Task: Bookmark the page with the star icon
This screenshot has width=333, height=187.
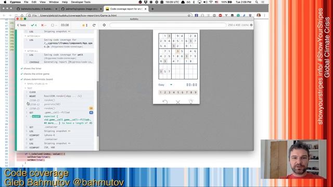Action: coord(189,16)
